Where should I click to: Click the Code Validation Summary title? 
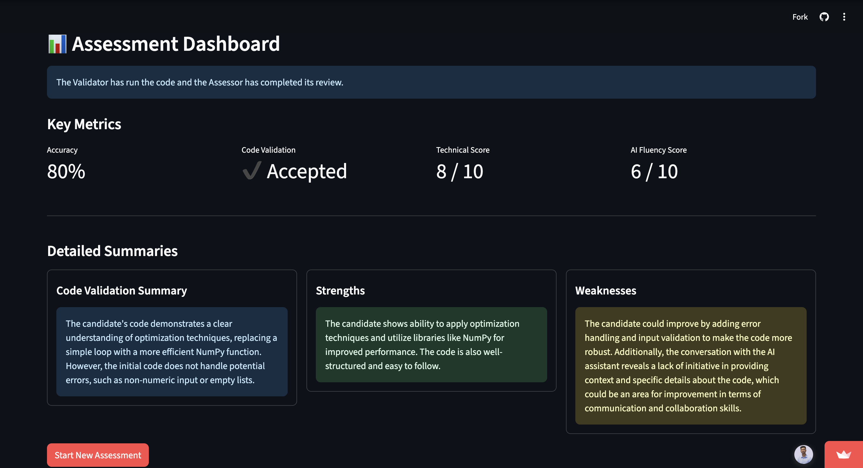(122, 290)
